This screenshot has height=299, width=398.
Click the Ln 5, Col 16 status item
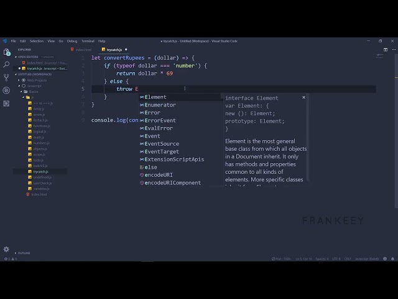click(303, 259)
